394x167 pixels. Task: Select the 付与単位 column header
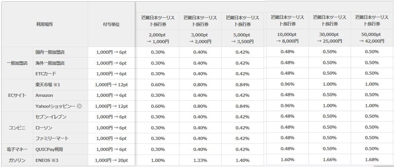click(x=111, y=24)
